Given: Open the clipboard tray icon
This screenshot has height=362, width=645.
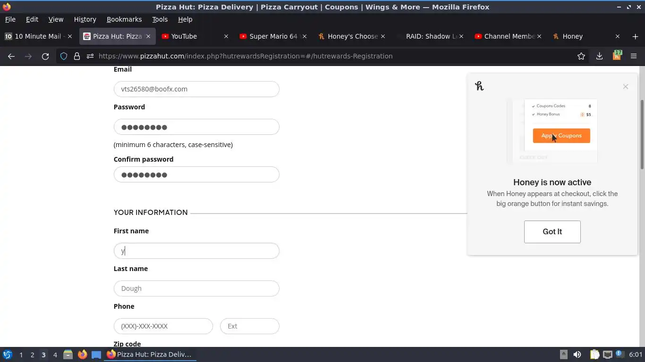Looking at the screenshot, I should [x=594, y=354].
